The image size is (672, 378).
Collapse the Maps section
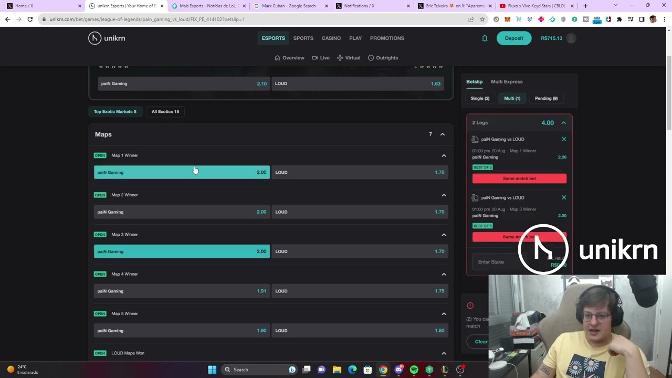pyautogui.click(x=443, y=134)
